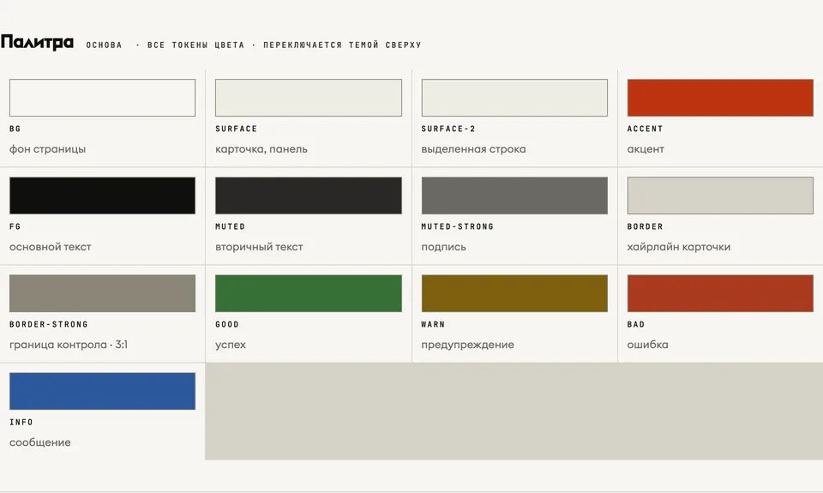
Task: Click the 'BORDER-STRONG' token label
Action: tap(49, 324)
